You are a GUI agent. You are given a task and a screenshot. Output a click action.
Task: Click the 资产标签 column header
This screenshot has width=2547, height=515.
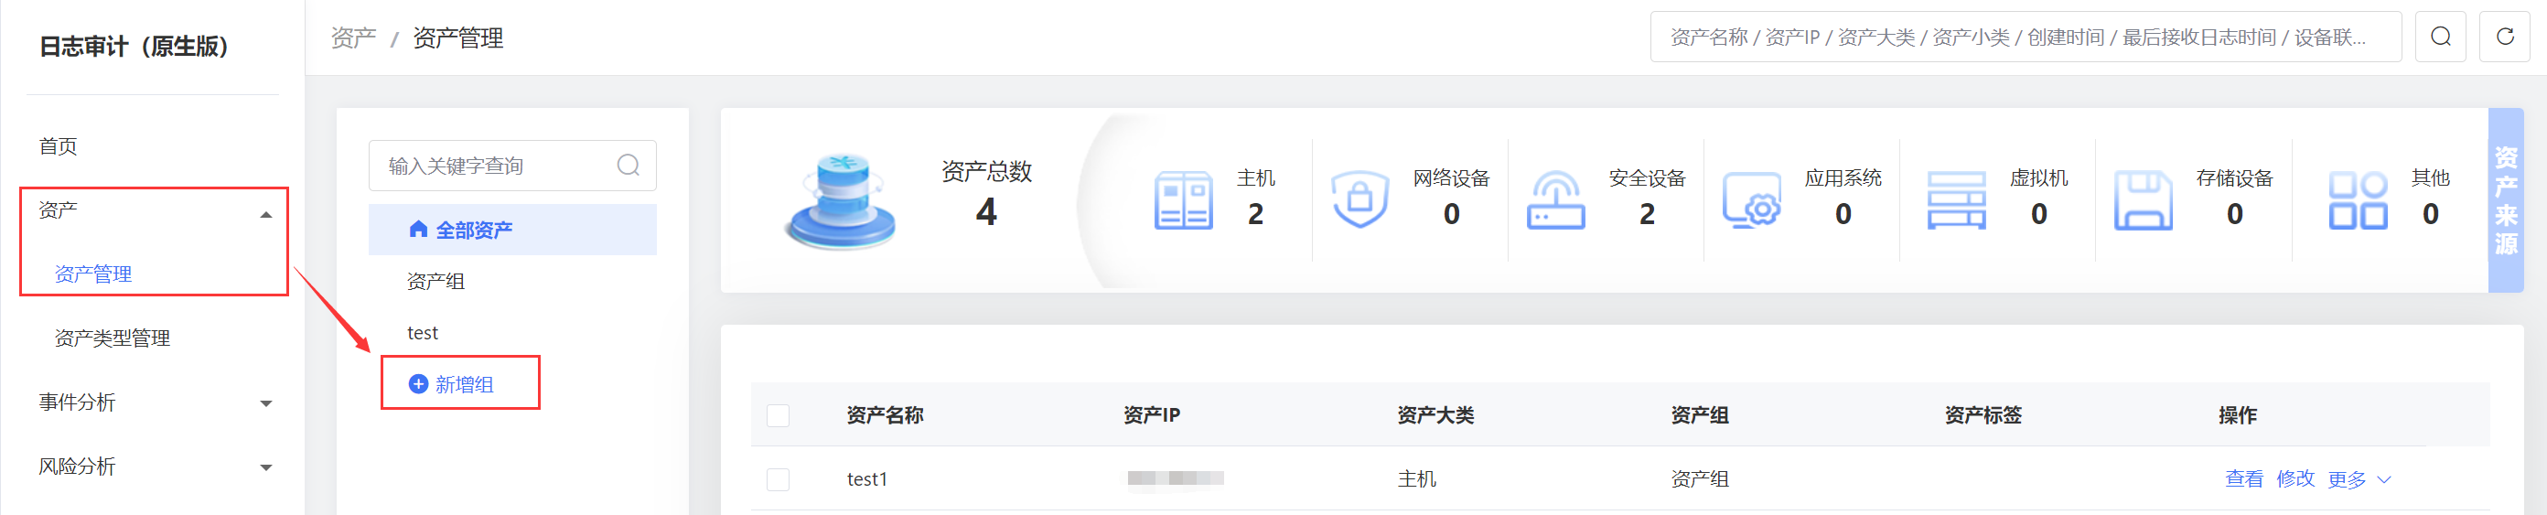(1983, 415)
